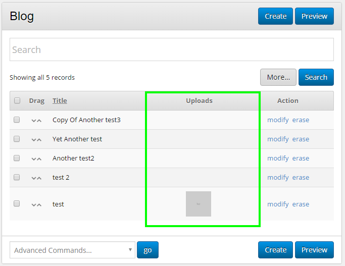Check the box for Copy Of Another test3
The height and width of the screenshot is (266, 345).
17,120
